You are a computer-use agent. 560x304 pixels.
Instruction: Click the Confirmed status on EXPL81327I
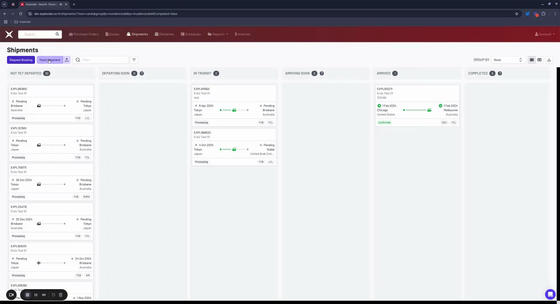(x=384, y=123)
